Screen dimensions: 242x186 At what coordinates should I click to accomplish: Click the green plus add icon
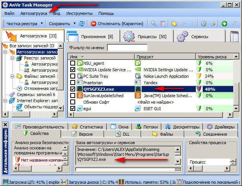coord(224,24)
